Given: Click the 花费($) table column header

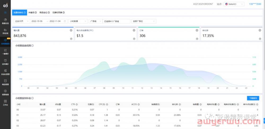Looking at the screenshot, I should [x=91, y=105].
